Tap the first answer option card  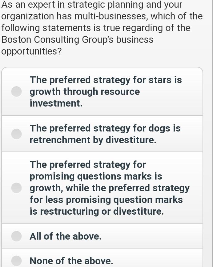point(102,91)
